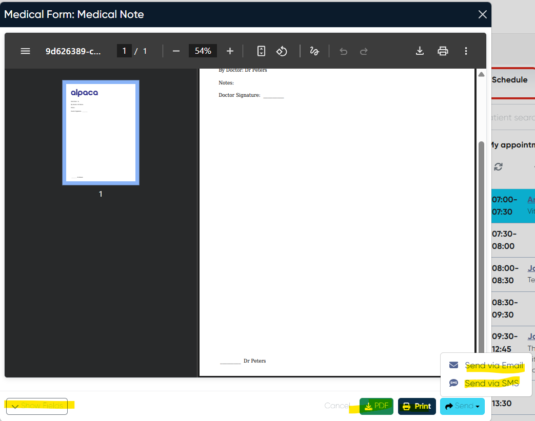Click the zoom out minus icon

coord(176,51)
